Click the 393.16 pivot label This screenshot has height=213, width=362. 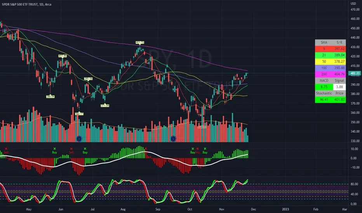pos(88,79)
